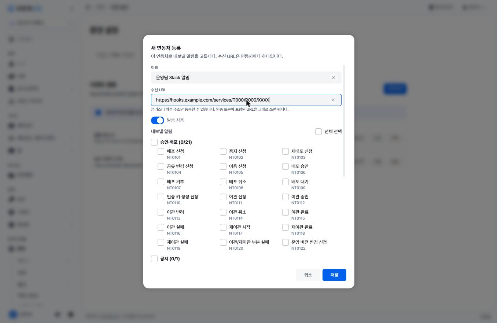Clear the 수신 URL field with its X icon
Image resolution: width=501 pixels, height=323 pixels.
pyautogui.click(x=333, y=100)
